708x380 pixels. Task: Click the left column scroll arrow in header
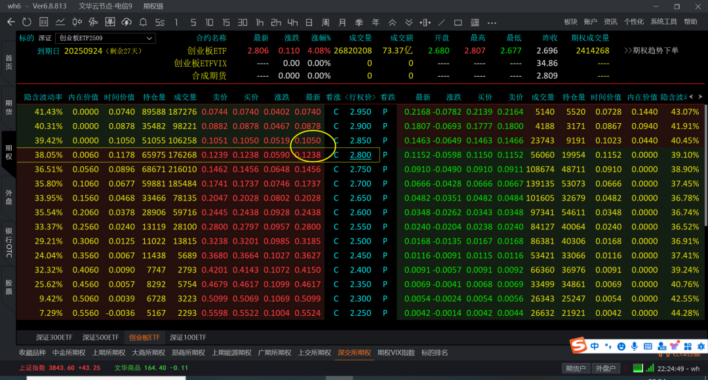692,96
